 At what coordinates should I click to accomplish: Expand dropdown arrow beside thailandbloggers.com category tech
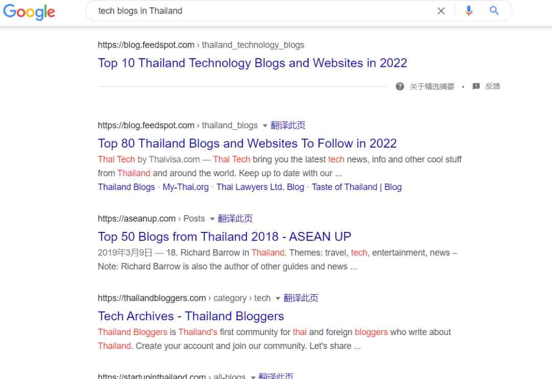[278, 298]
